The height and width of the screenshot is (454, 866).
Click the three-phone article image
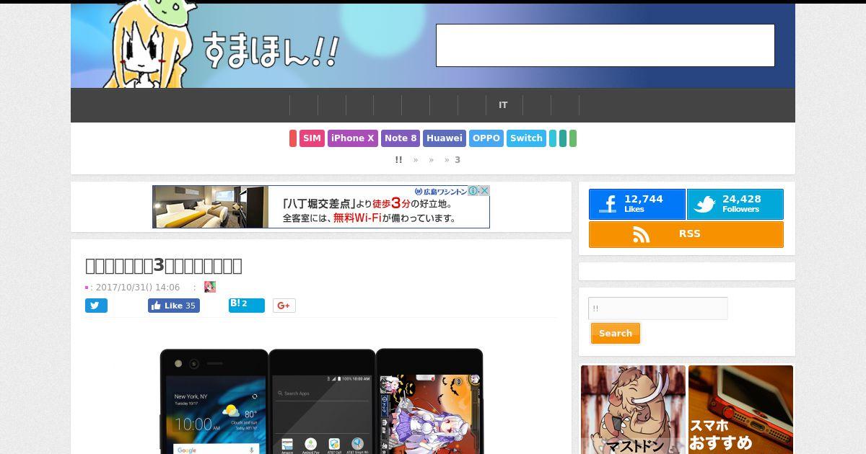321,401
